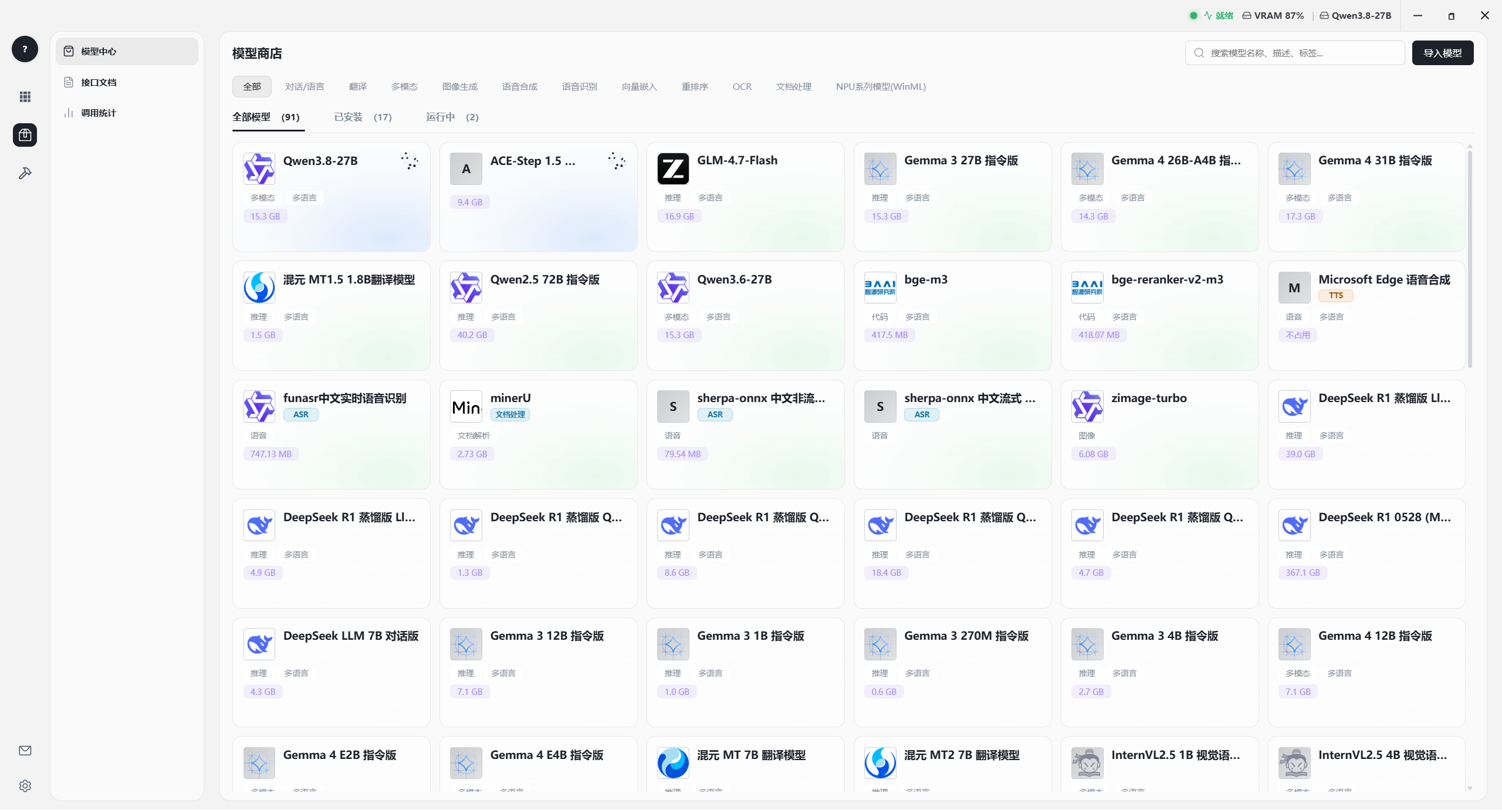The image size is (1502, 810).
Task: Switch to the 向量嵌入 category
Action: pyautogui.click(x=639, y=87)
